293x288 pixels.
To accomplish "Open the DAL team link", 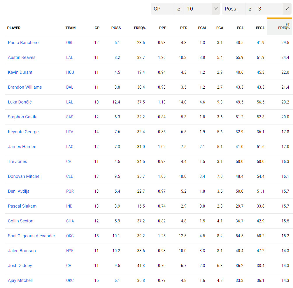I will click(70, 87).
